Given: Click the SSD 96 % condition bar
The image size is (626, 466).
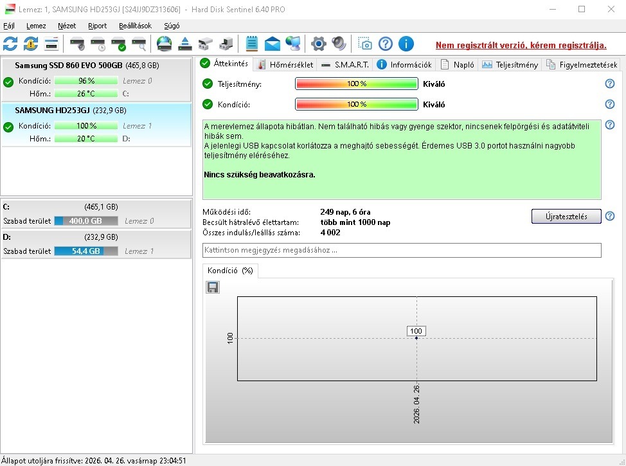Looking at the screenshot, I should click(x=86, y=80).
